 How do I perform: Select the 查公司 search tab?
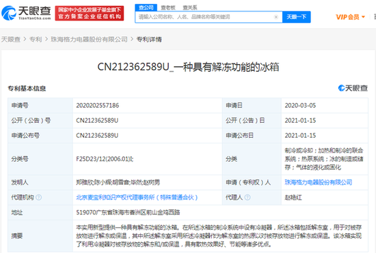[146, 8]
